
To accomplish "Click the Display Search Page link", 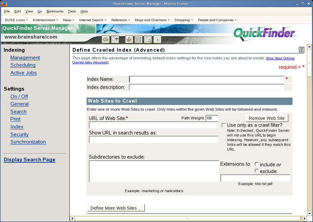I will (x=29, y=160).
